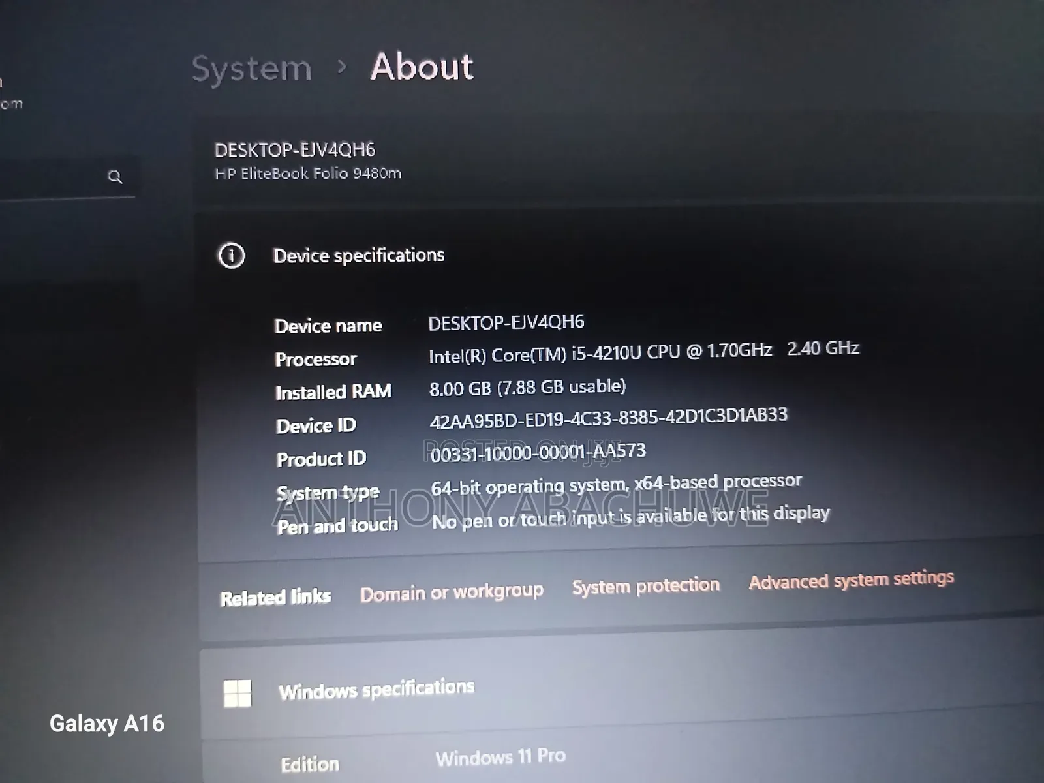Screen dimensions: 1044x783
Task: Select the 8.00 GB (7.88 GB usable) value
Action: (x=527, y=388)
